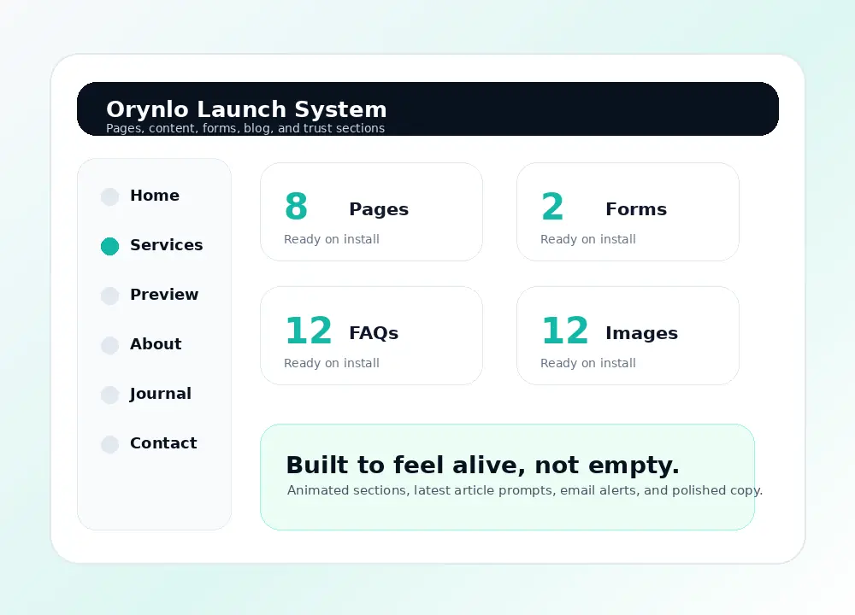Click the grey dot beside About

coord(109,345)
